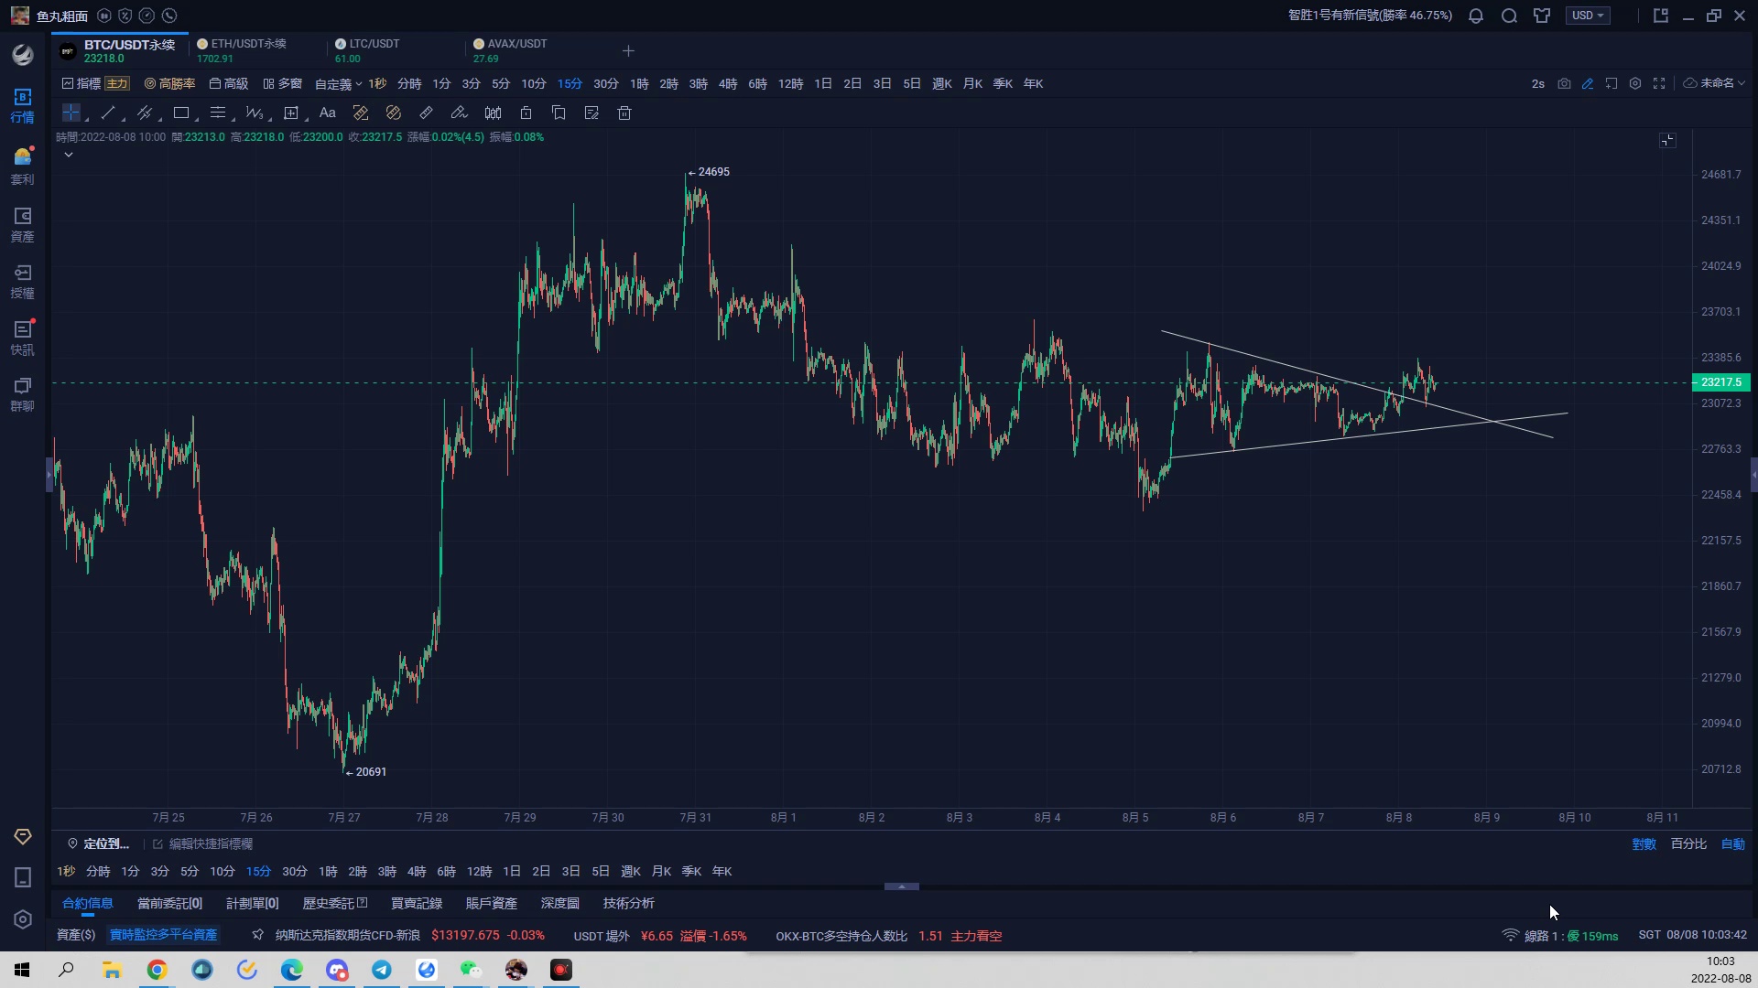Toggle the blue pencil drawing toolbar
This screenshot has height=988, width=1758.
(x=1588, y=83)
